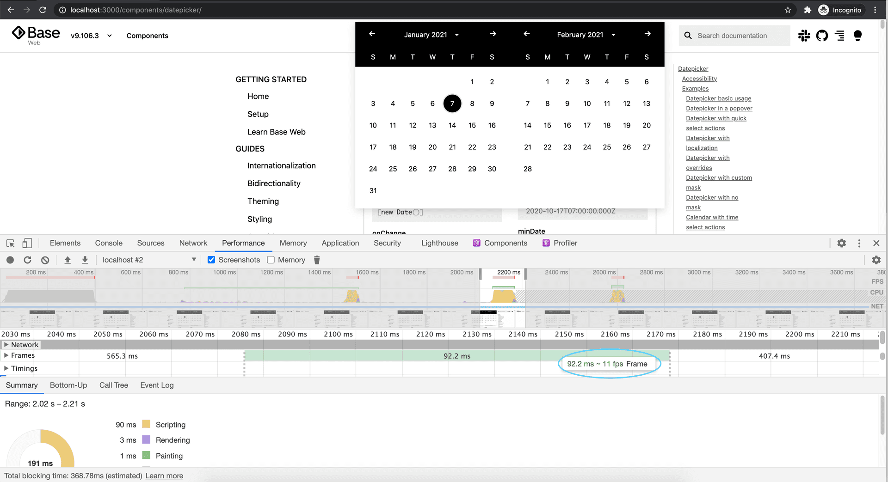The width and height of the screenshot is (888, 482).
Task: Switch to Call Tree tab
Action: [114, 385]
